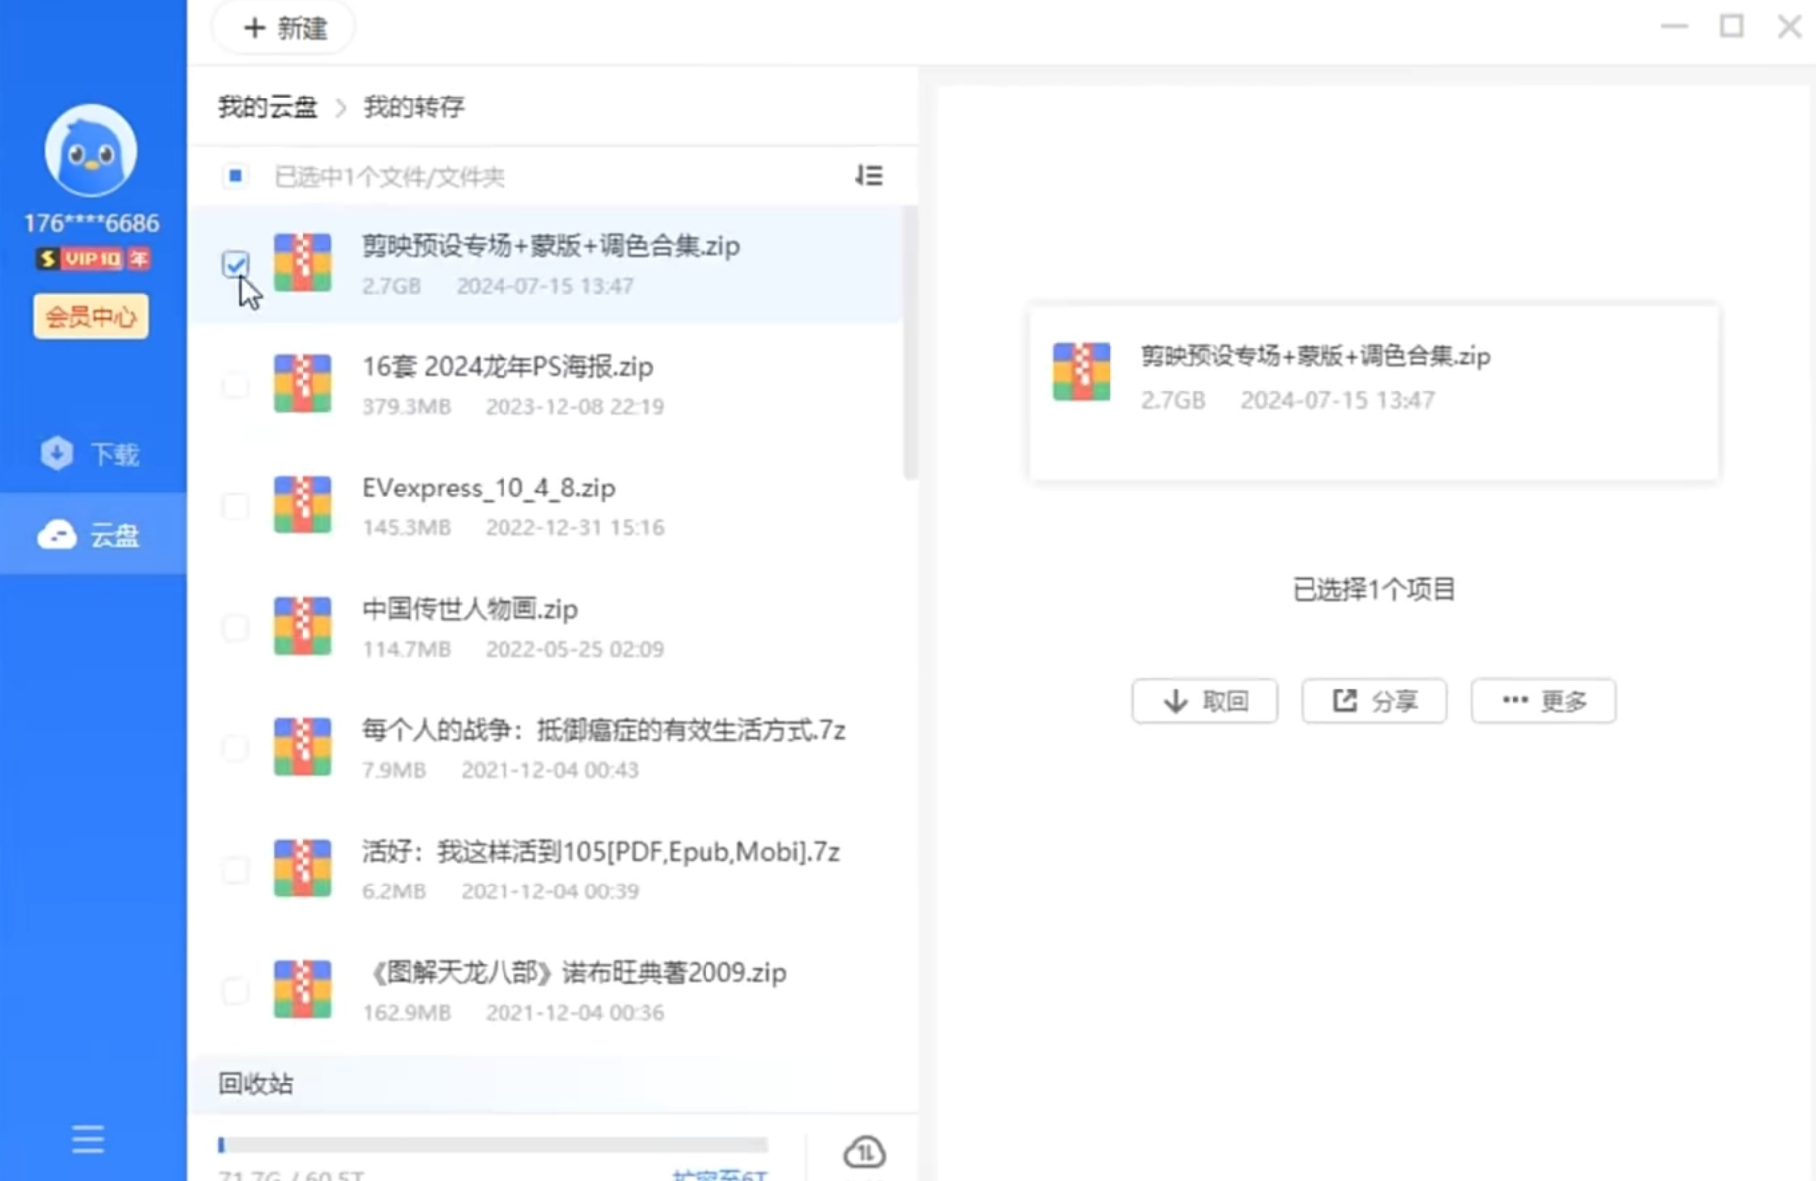Click the 中国传世人物画.zip archive icon
Screen dimensions: 1816x1181
[303, 626]
